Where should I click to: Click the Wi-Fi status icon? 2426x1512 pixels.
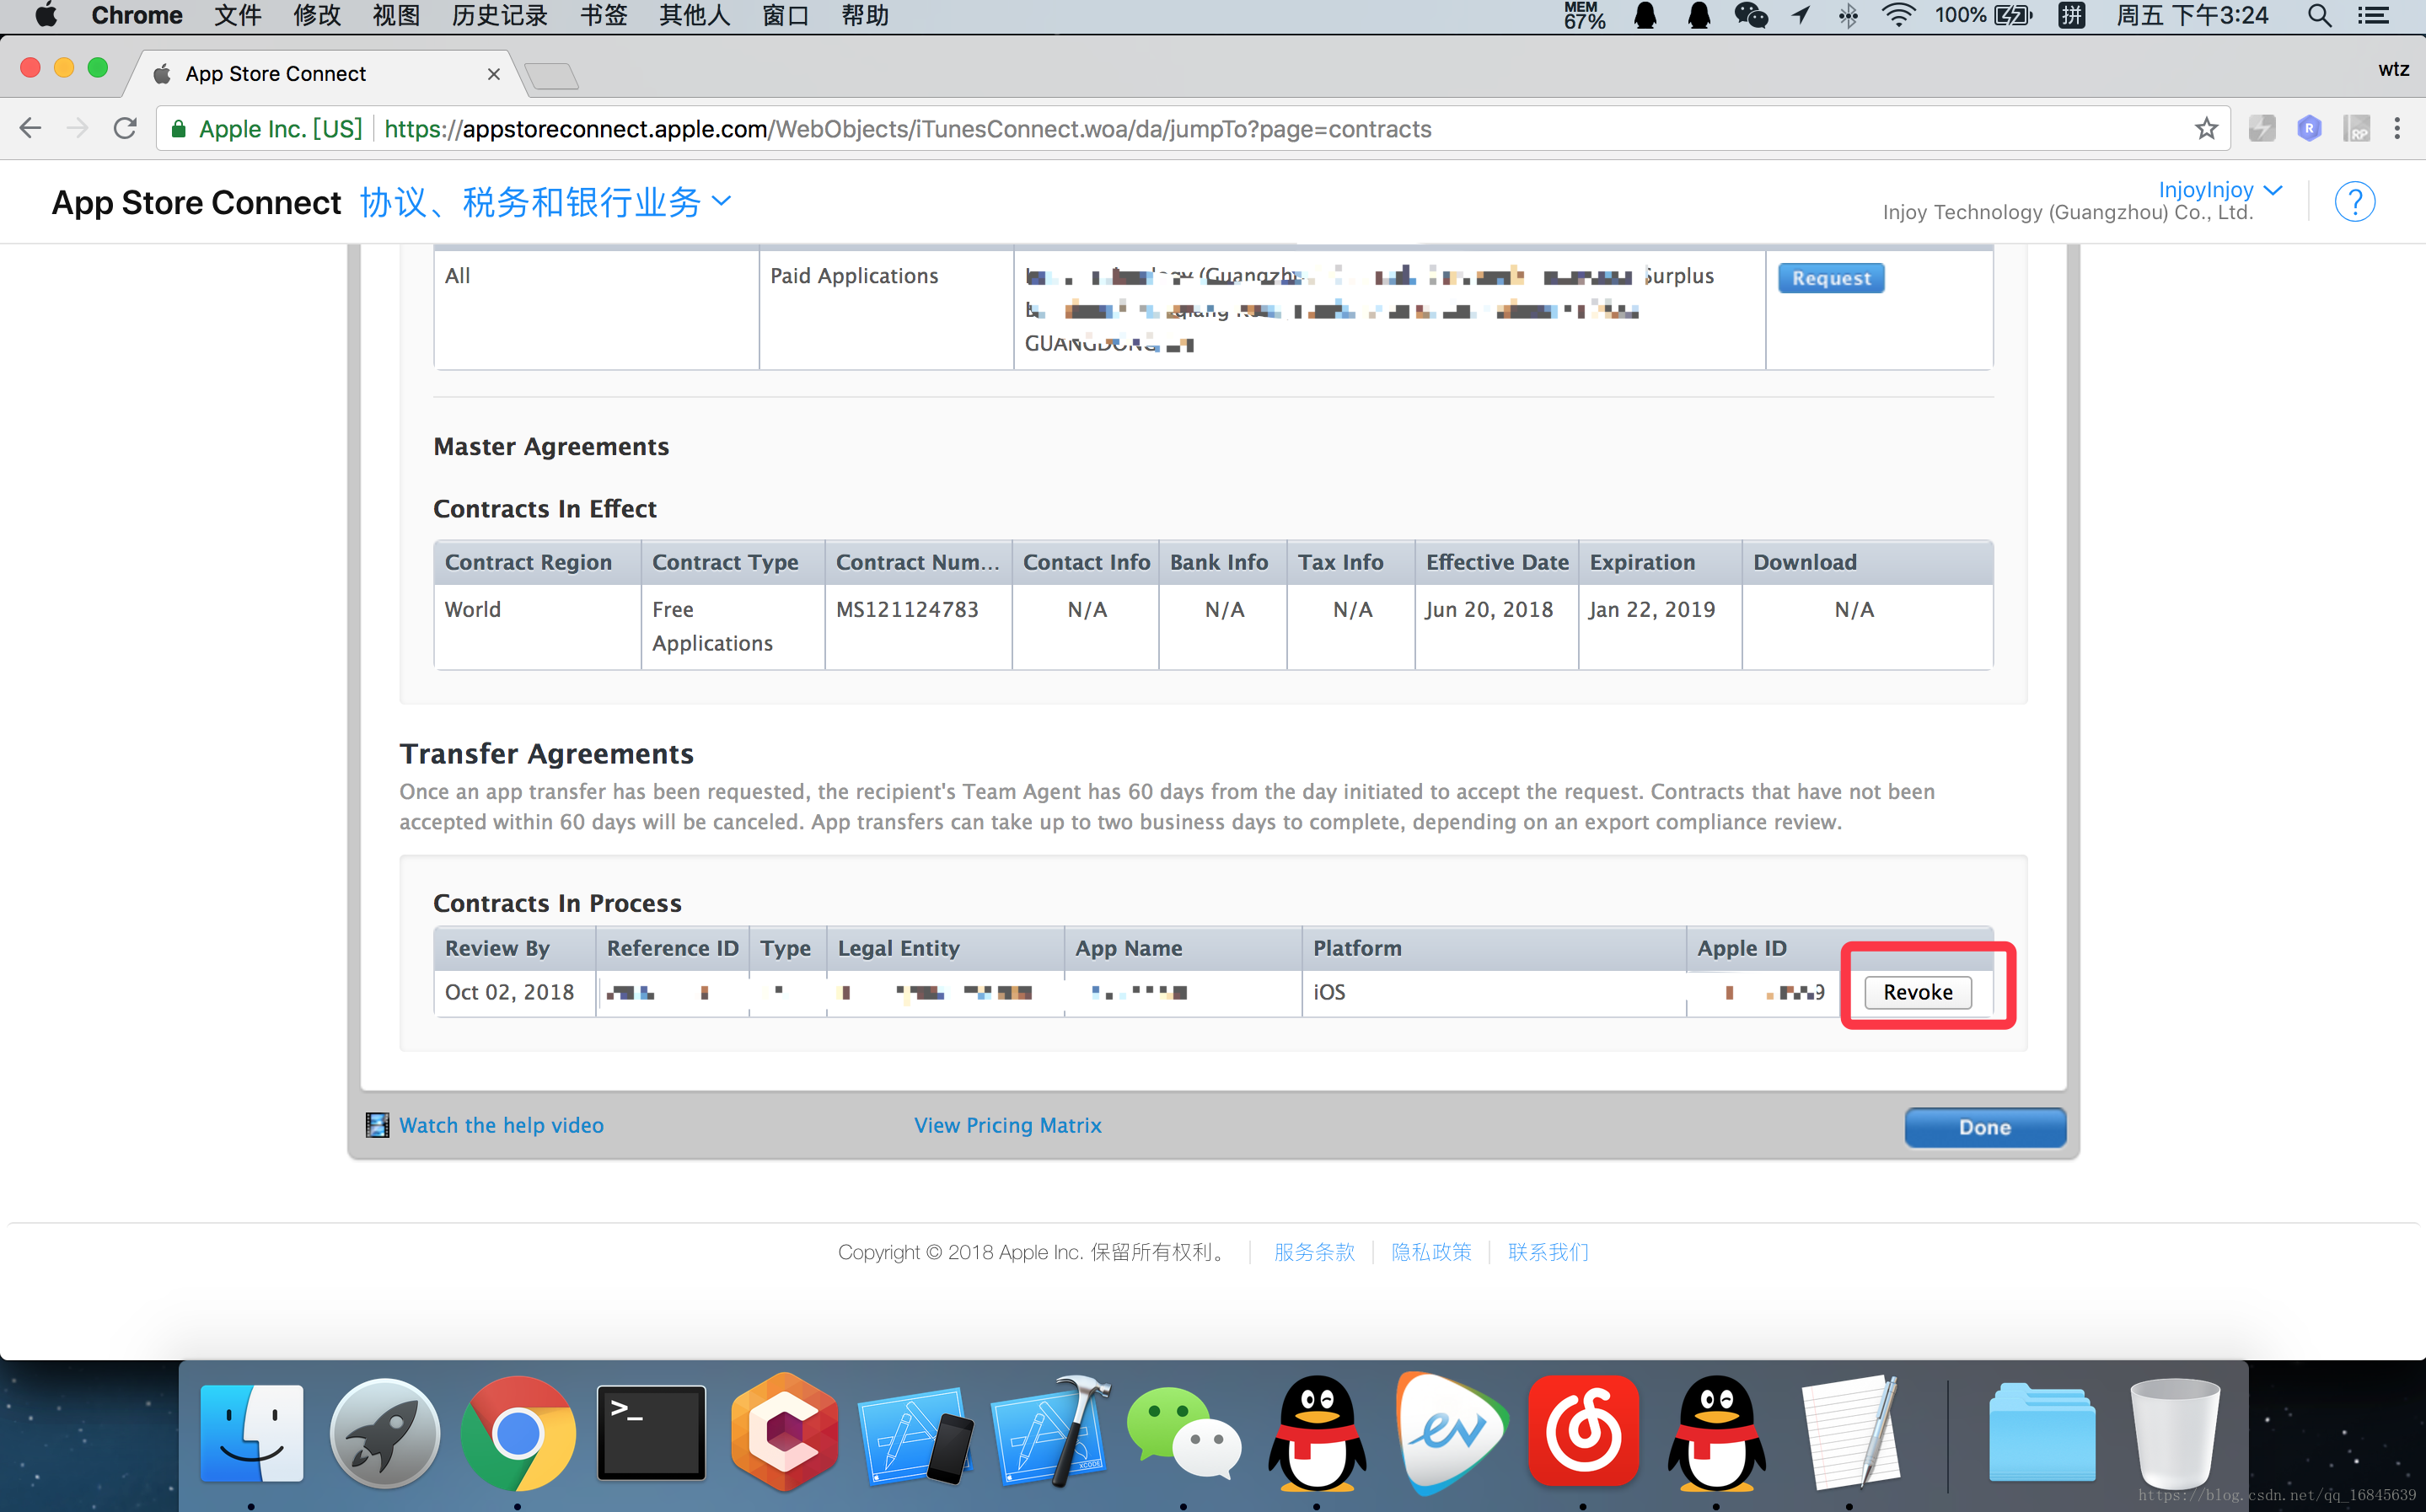[x=1897, y=15]
